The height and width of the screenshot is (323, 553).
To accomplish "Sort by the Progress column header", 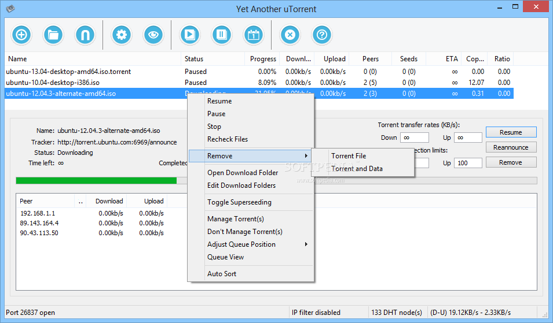I will pyautogui.click(x=262, y=59).
